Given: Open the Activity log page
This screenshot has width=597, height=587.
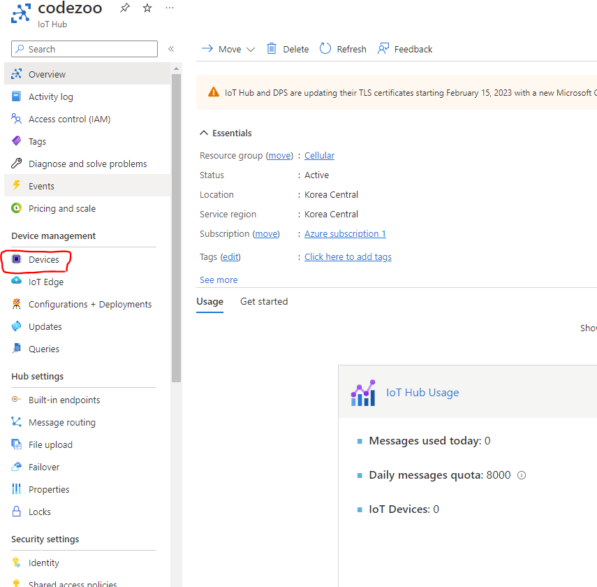Looking at the screenshot, I should click(87, 96).
